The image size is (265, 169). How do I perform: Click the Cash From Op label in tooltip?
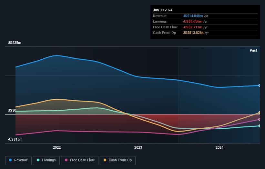point(164,33)
